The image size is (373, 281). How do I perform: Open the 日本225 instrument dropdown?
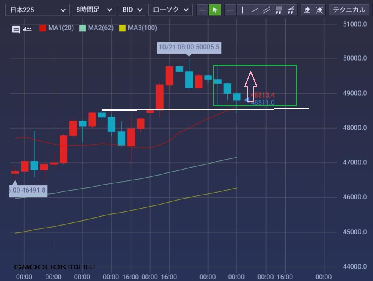pyautogui.click(x=37, y=10)
